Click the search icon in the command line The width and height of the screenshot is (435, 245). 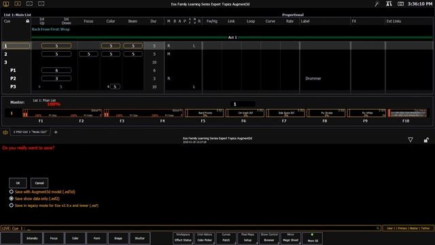pyautogui.click(x=378, y=229)
